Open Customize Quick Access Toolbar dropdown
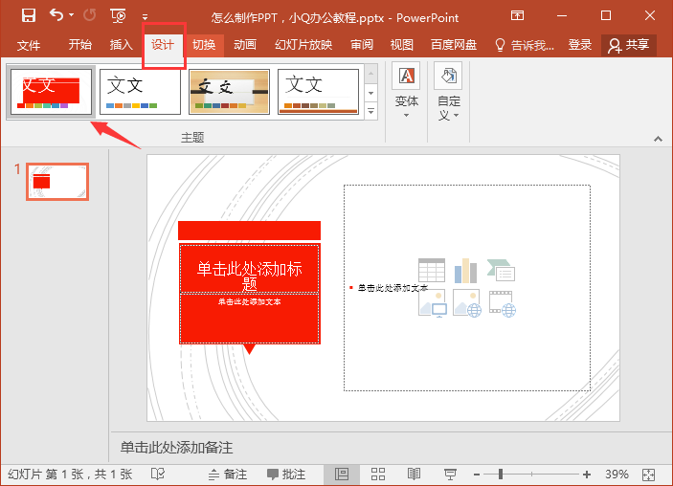The width and height of the screenshot is (673, 486). (146, 17)
